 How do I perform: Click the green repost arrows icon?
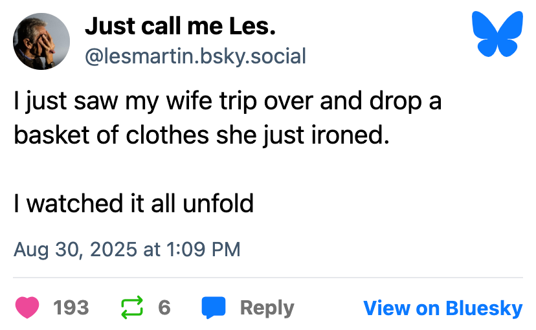[132, 307]
